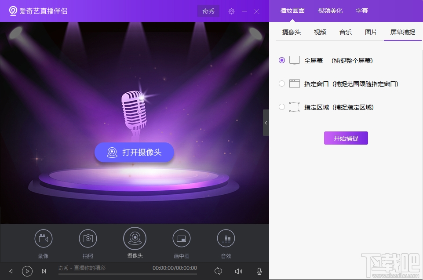The width and height of the screenshot is (423, 280).
Task: Open the settings gear in title bar
Action: click(x=231, y=11)
